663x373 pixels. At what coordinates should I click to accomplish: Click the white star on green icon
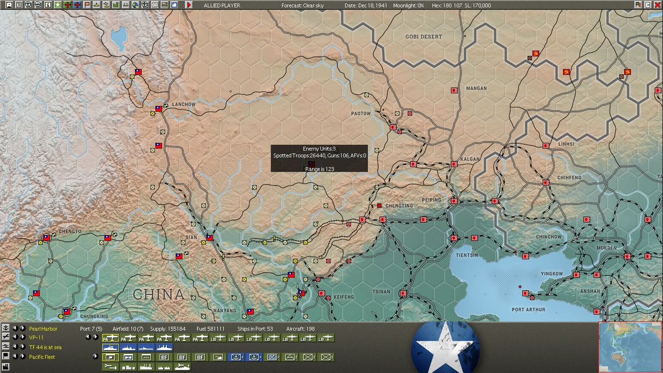(x=57, y=5)
